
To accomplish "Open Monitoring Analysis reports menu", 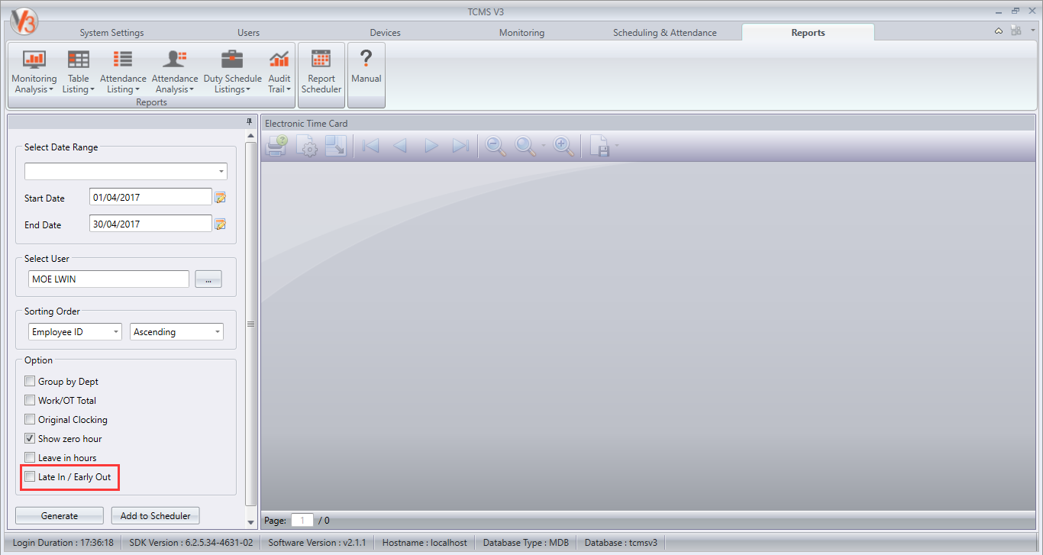I will (34, 73).
